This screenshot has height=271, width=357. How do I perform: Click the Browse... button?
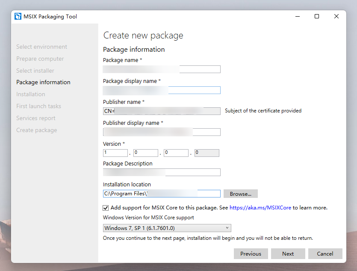tap(240, 194)
